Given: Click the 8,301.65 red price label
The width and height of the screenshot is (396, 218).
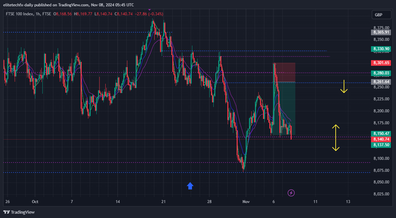Looking at the screenshot, I should point(381,63).
